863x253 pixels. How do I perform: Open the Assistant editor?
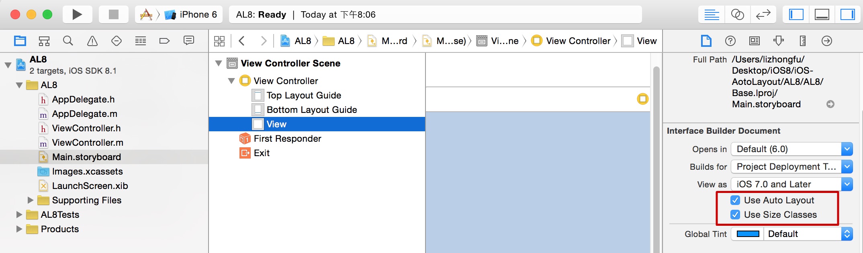point(737,15)
